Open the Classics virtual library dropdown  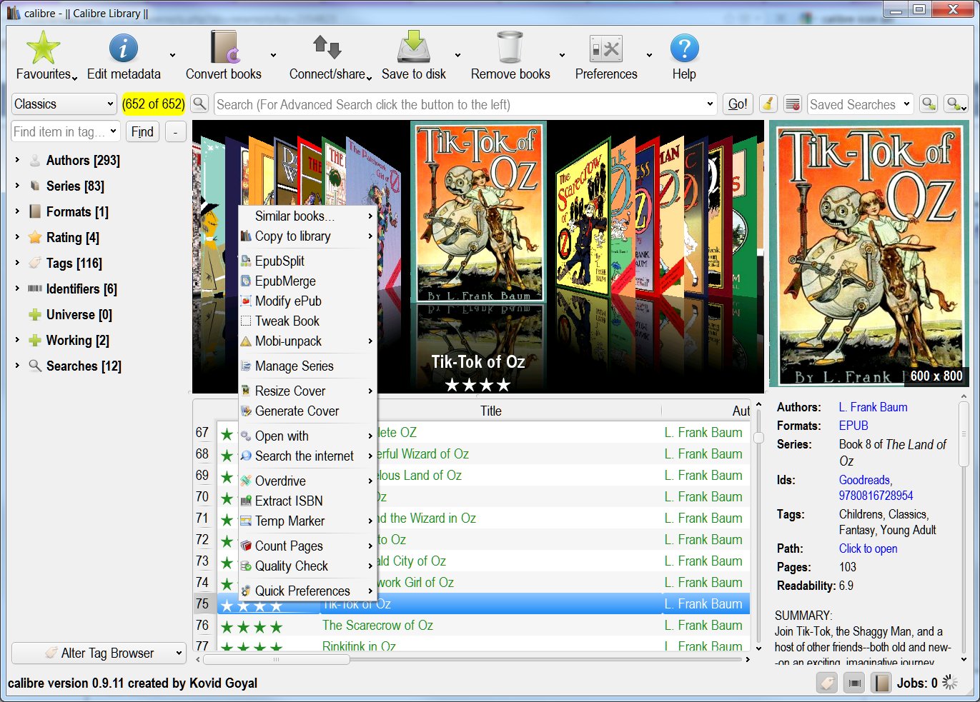click(x=64, y=104)
